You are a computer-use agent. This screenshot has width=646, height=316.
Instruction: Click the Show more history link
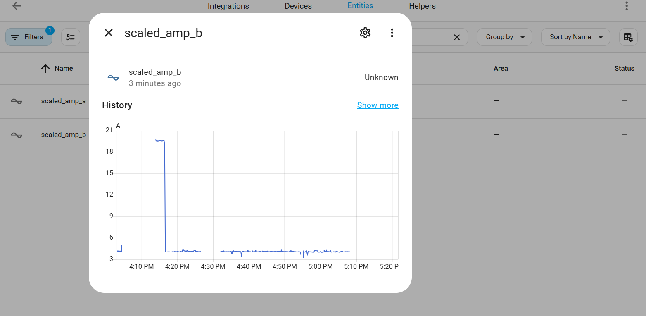pyautogui.click(x=378, y=105)
